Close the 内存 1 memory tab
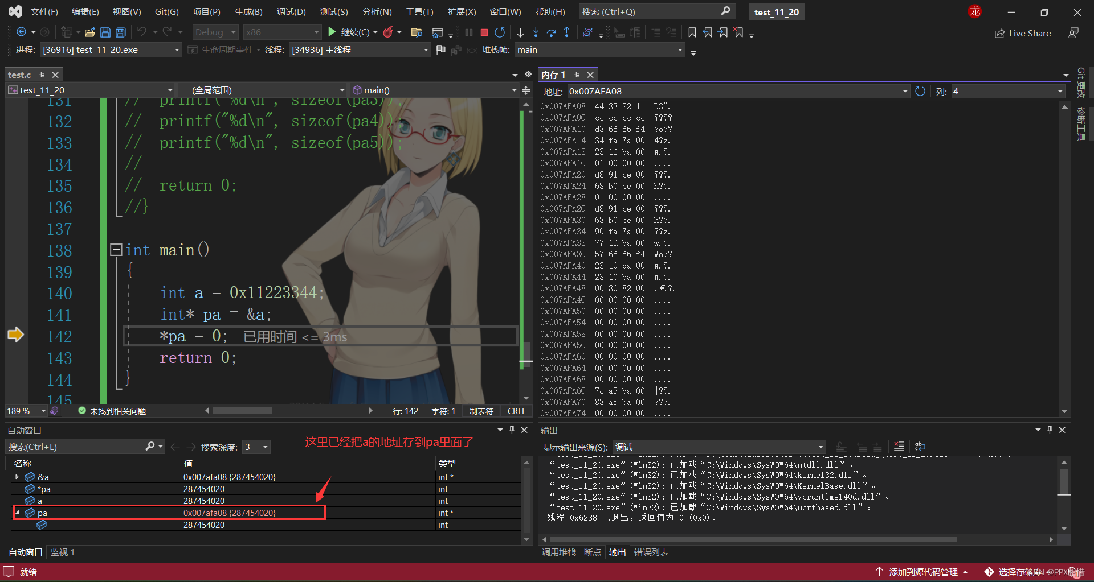The height and width of the screenshot is (582, 1094). pyautogui.click(x=590, y=75)
